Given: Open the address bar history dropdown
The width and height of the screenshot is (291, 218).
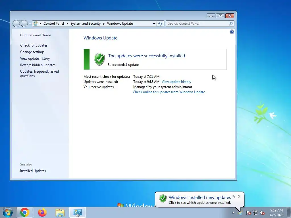Looking at the screenshot, I should point(154,24).
